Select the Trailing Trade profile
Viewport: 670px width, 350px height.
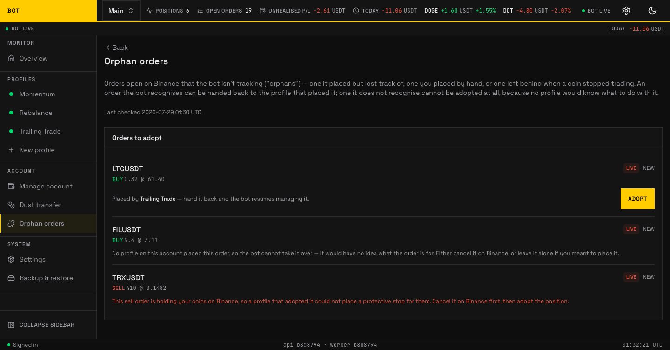[48, 131]
